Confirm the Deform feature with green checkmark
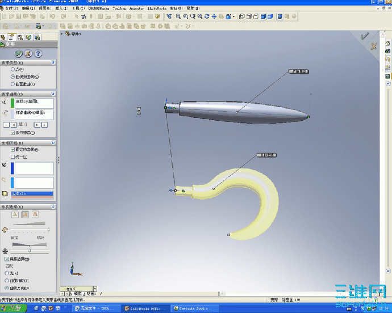Image resolution: width=392 pixels, height=313 pixels. (18, 53)
